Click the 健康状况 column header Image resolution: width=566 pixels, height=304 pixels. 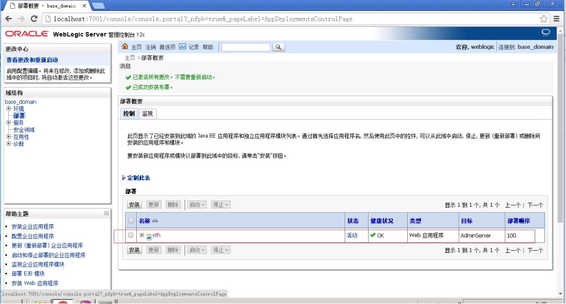(382, 220)
